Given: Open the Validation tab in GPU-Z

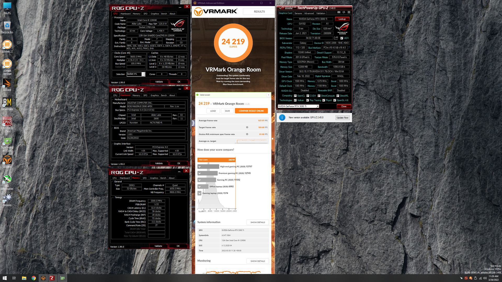Looking at the screenshot, I should tap(321, 13).
